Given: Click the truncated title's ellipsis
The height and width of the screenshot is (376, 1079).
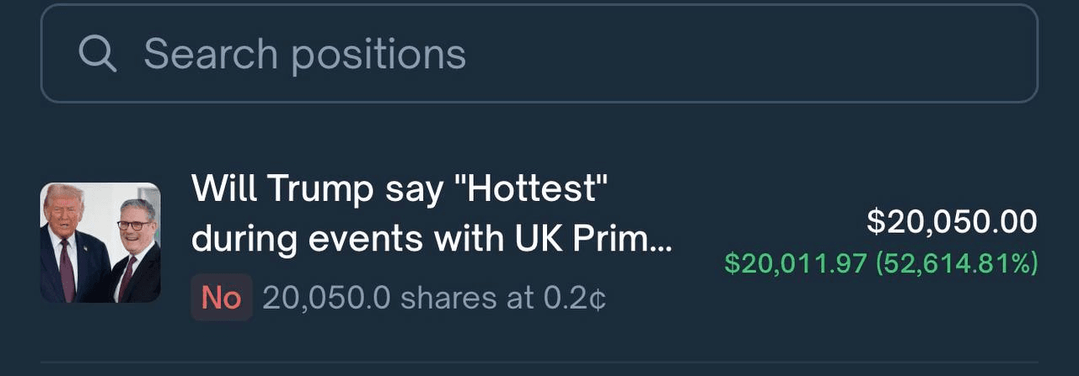Looking at the screenshot, I should point(663,244).
